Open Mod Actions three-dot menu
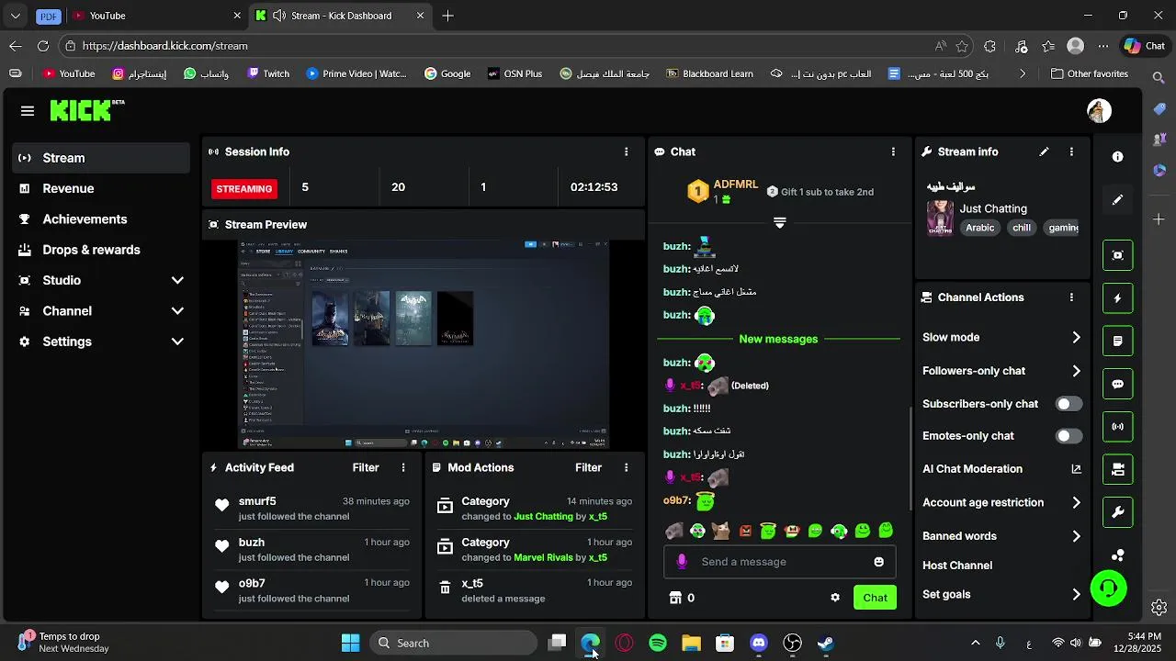The width and height of the screenshot is (1176, 661). (627, 467)
